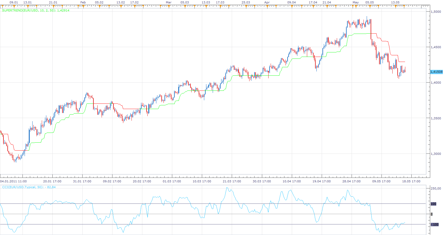Select the CCI 100 level label
The width and height of the screenshot is (445, 235).
click(433, 204)
